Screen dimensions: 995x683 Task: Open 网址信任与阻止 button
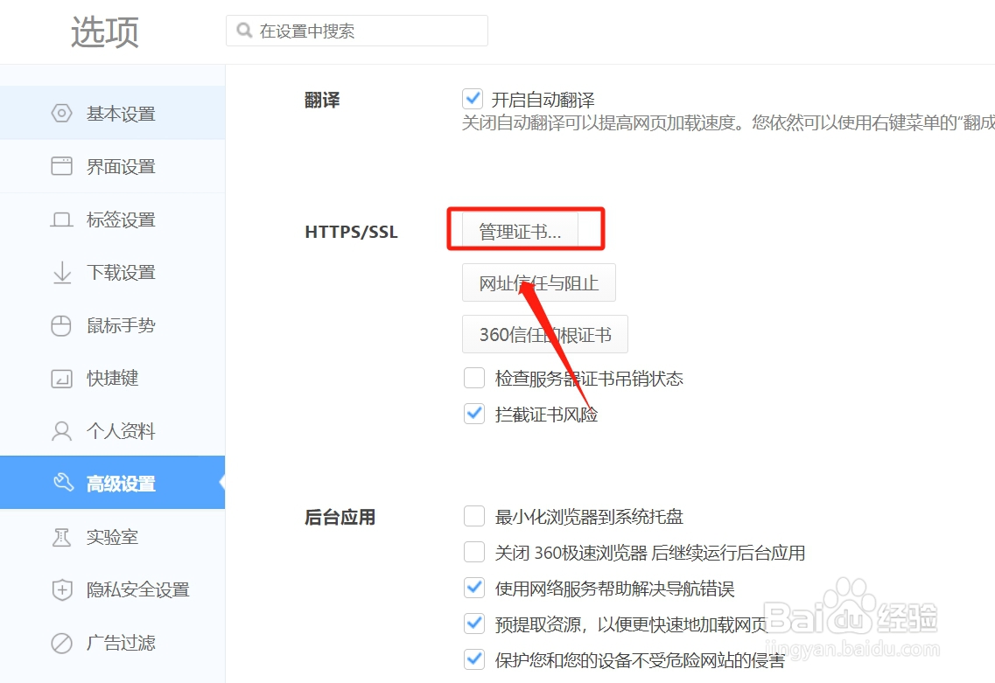tap(539, 282)
